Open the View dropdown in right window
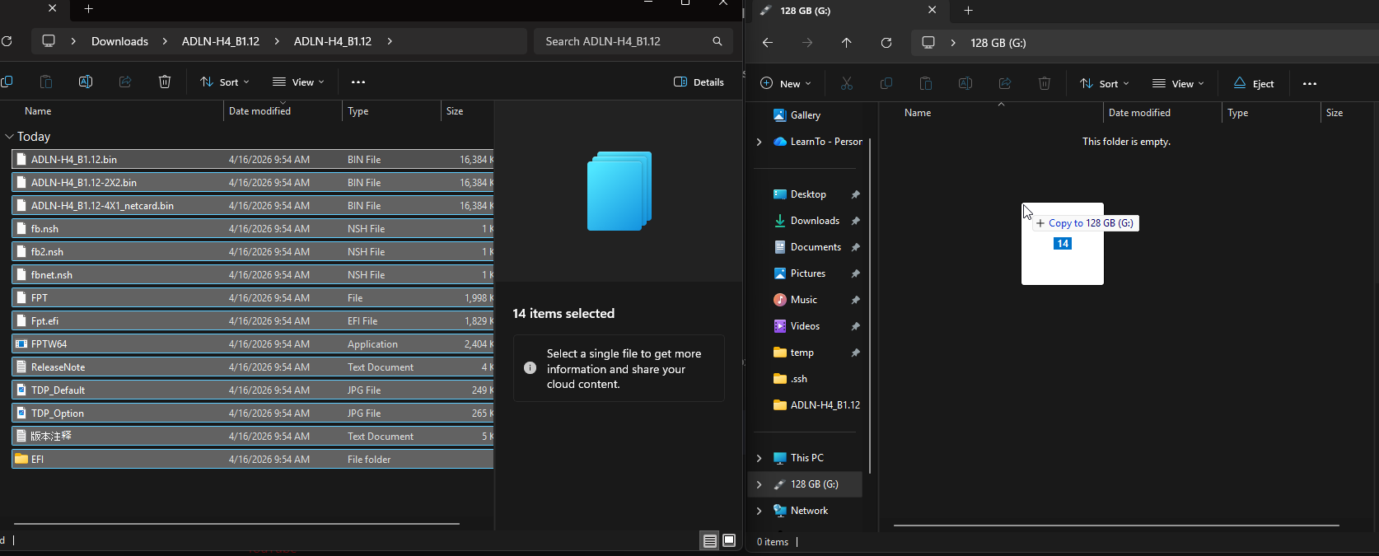Image resolution: width=1379 pixels, height=556 pixels. [1177, 83]
